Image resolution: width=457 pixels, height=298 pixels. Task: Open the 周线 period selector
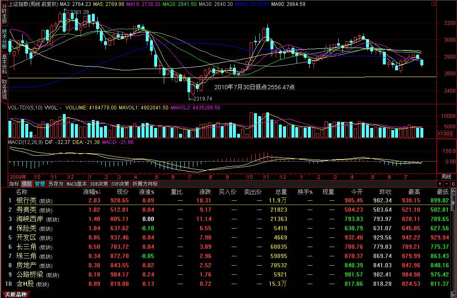pos(446,176)
